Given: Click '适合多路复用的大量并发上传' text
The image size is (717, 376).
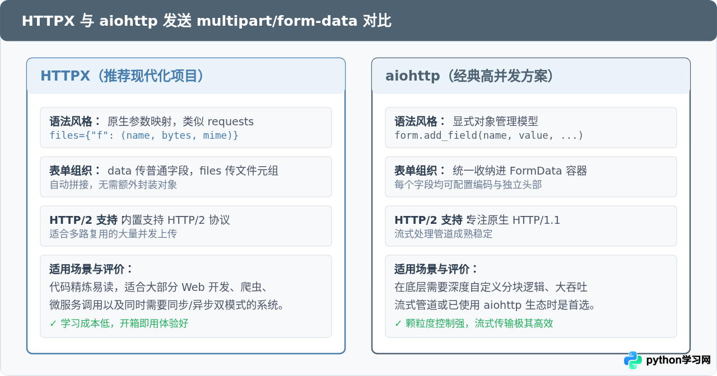Looking at the screenshot, I should point(113,234).
